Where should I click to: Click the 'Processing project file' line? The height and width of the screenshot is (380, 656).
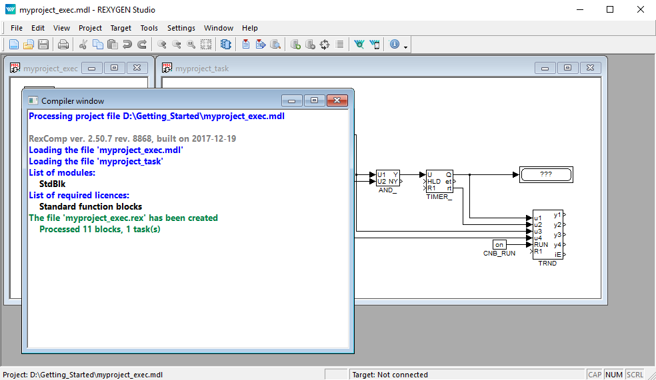pyautogui.click(x=157, y=116)
